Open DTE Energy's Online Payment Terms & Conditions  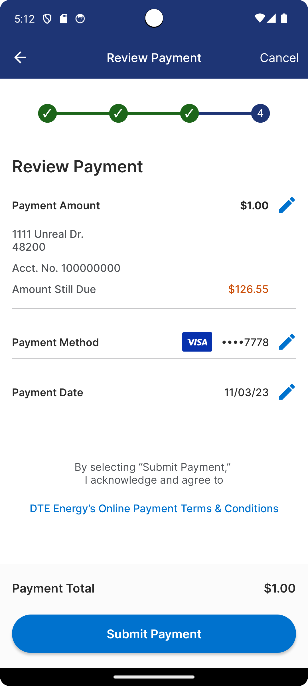(154, 508)
